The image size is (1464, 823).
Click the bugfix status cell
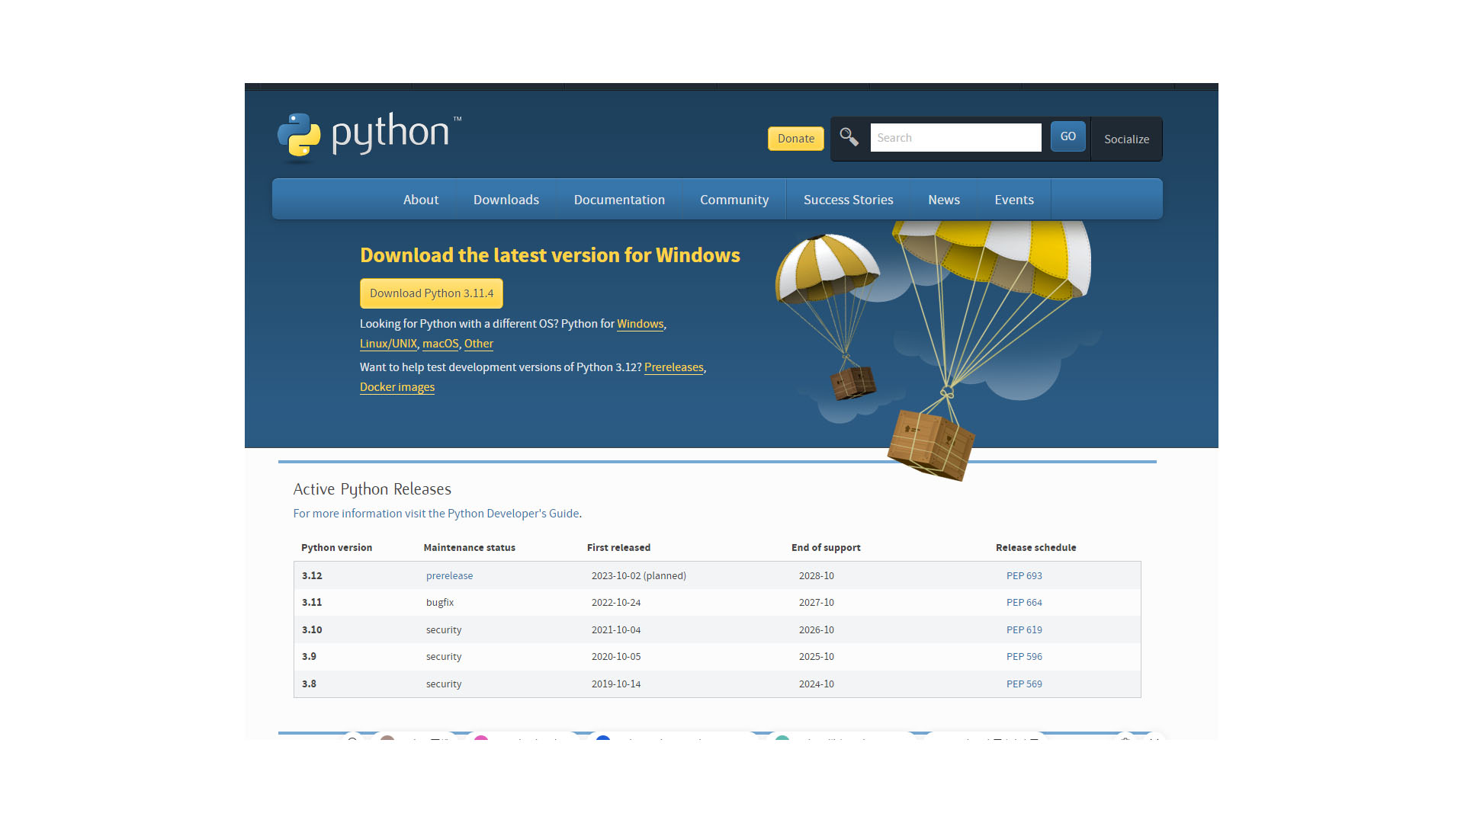[x=440, y=603]
